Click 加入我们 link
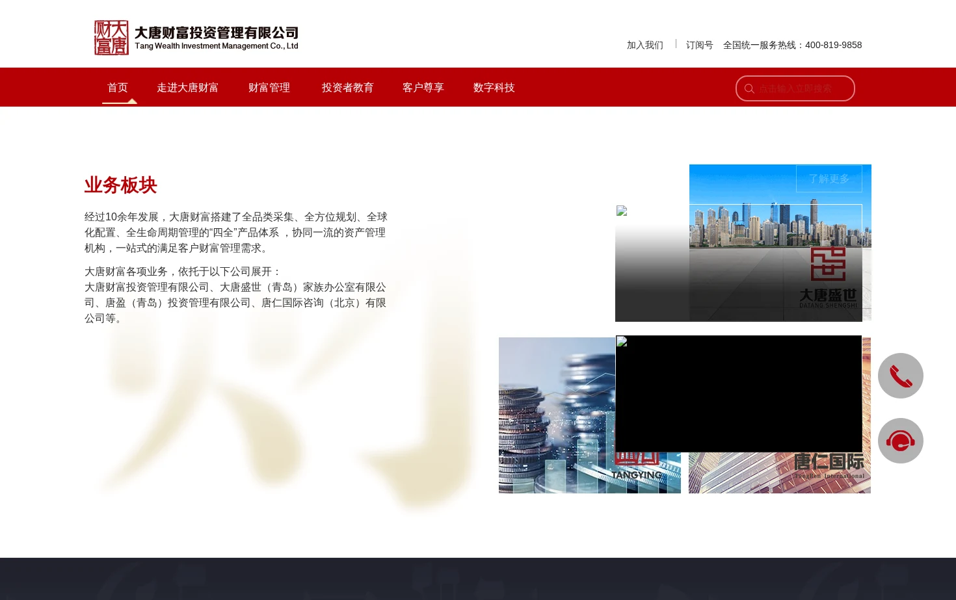This screenshot has height=600, width=956. (x=645, y=45)
